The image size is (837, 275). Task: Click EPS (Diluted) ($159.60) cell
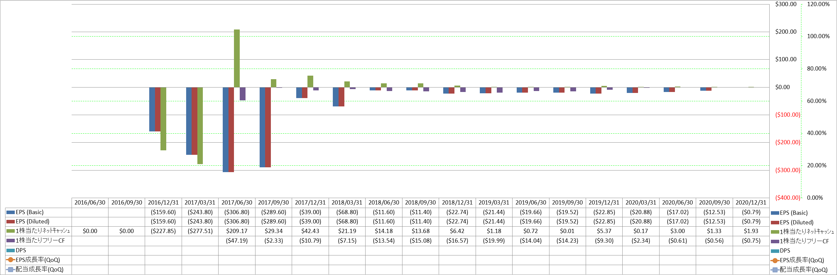click(x=163, y=221)
